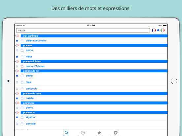Viewport: 182px width, 136px height.
Task: Tap the Wi-Fi icon in the status bar
Action: point(24,25)
